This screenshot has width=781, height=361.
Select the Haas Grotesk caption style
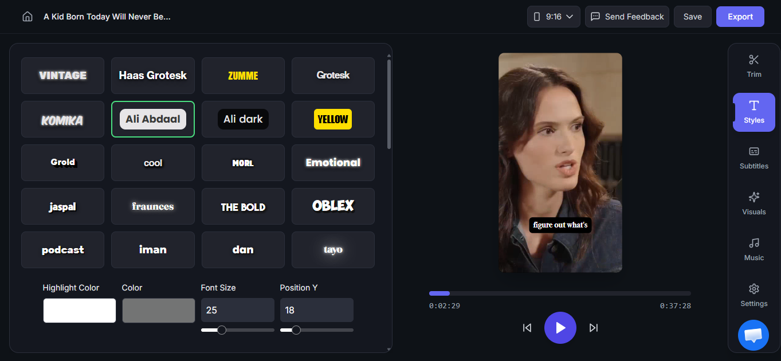pos(153,76)
